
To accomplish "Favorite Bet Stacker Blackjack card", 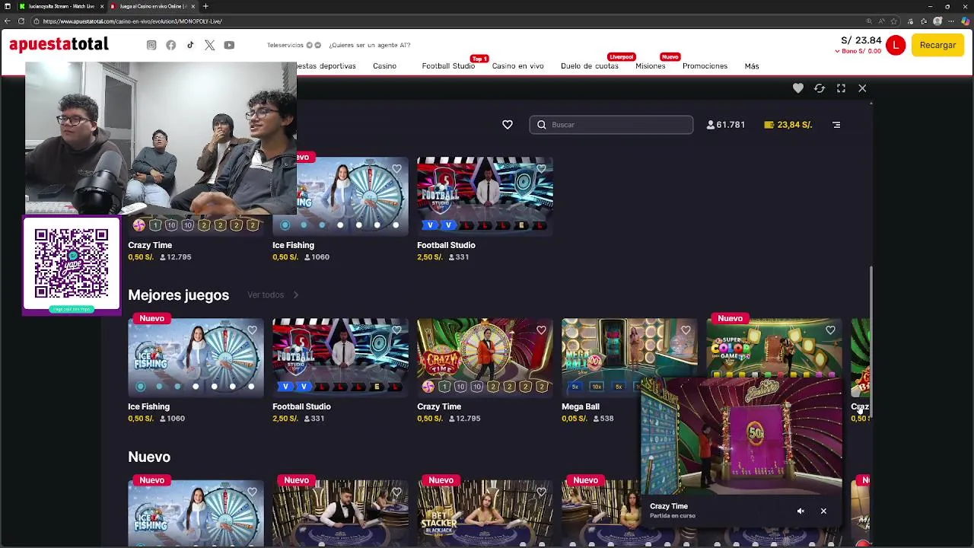I will 541,492.
